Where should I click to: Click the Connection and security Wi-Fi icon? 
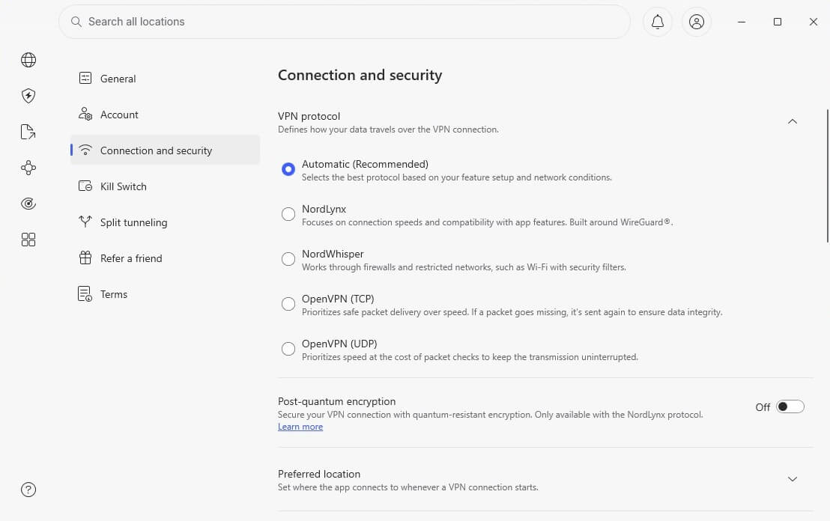(x=85, y=150)
